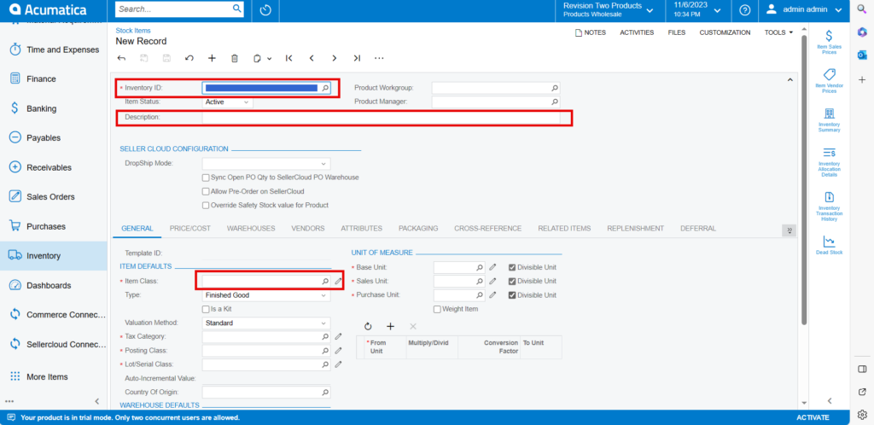The height and width of the screenshot is (425, 874).
Task: Open the DropShip Mode dropdown
Action: (266, 163)
